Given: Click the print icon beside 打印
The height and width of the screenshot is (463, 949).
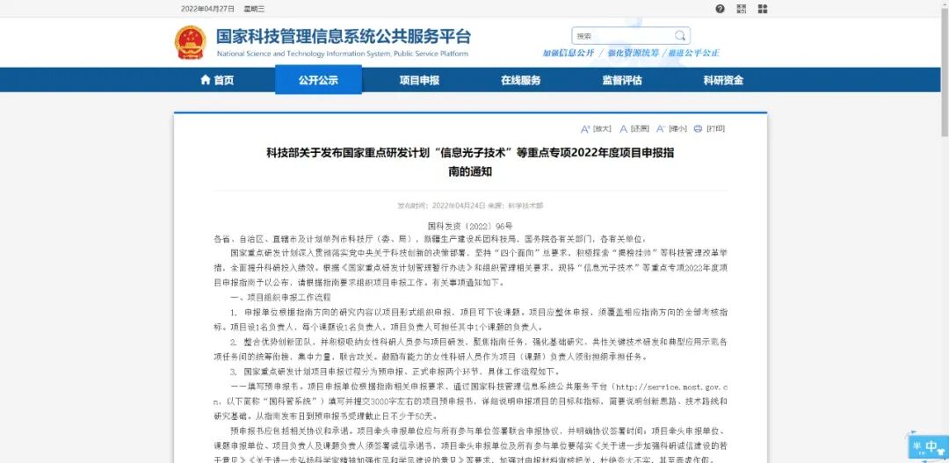Looking at the screenshot, I should (698, 128).
